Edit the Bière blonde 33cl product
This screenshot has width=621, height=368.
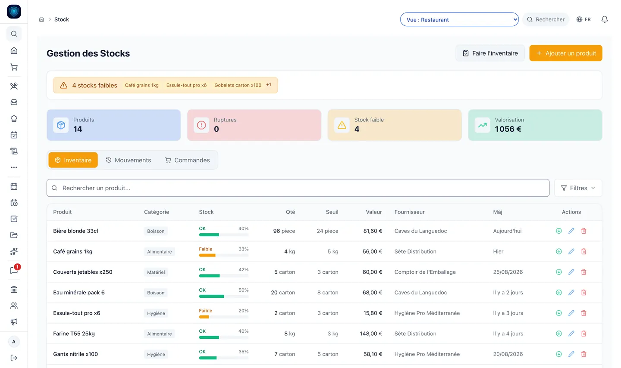pyautogui.click(x=571, y=231)
